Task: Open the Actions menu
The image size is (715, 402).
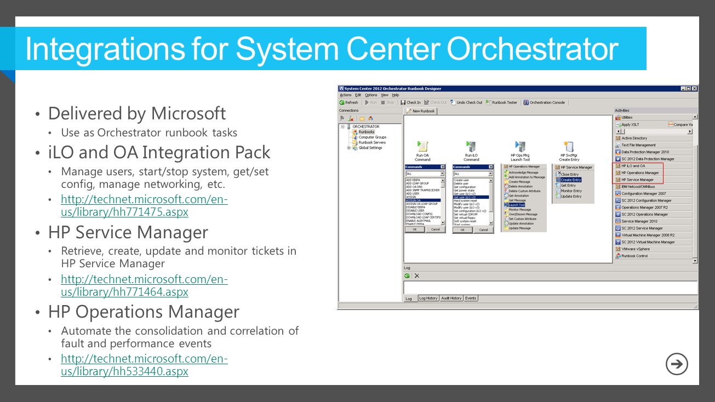Action: click(x=346, y=95)
